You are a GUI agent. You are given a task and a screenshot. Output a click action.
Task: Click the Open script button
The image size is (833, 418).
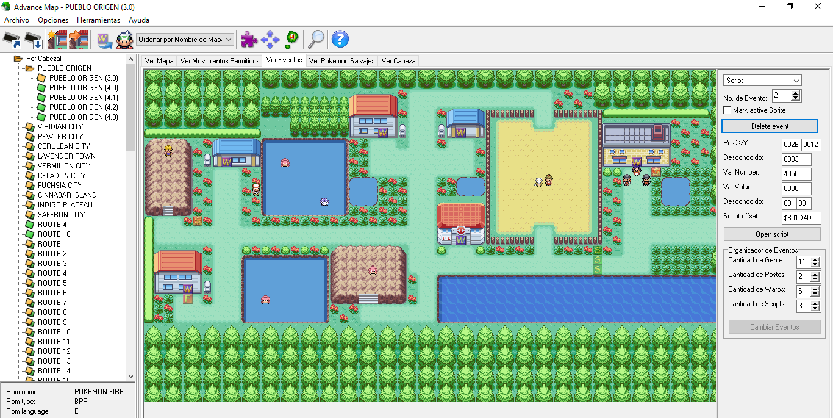[771, 233]
